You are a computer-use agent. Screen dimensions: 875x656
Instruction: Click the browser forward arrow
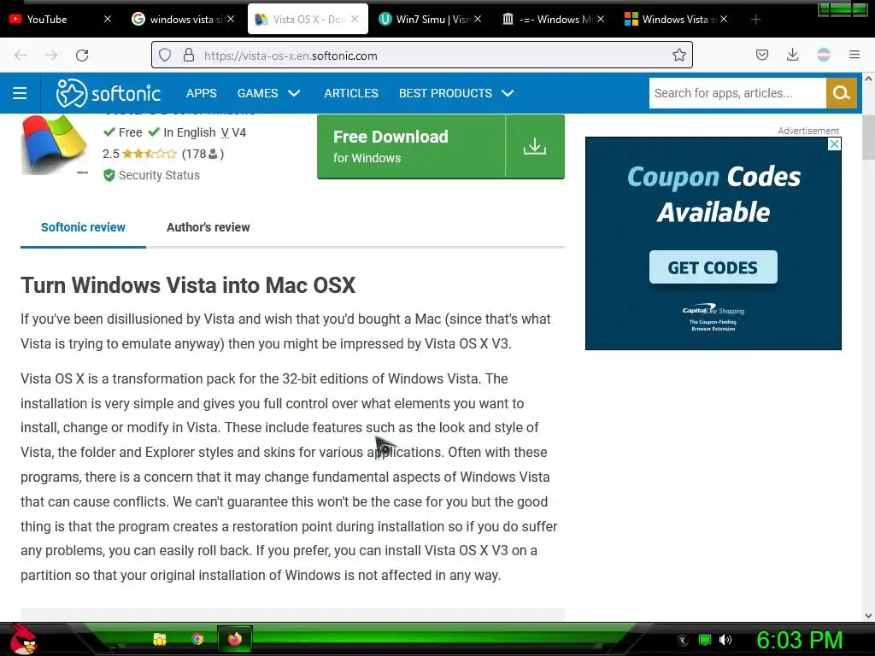click(x=51, y=56)
